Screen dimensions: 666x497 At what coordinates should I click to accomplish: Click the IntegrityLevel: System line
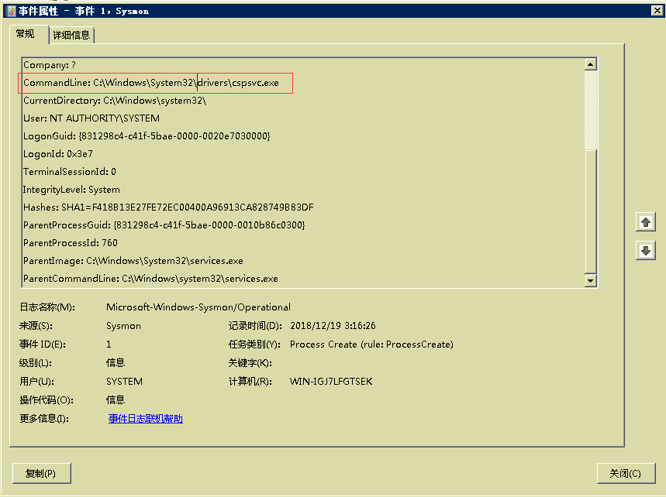71,190
